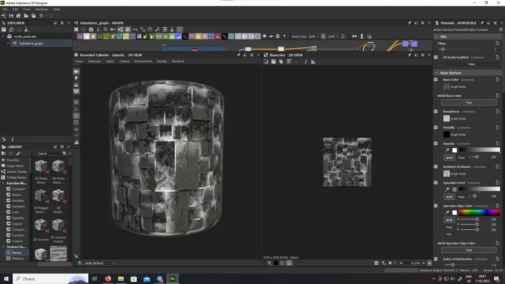Click the save icon in Explorer panel
Image resolution: width=505 pixels, height=284 pixels.
4,29
